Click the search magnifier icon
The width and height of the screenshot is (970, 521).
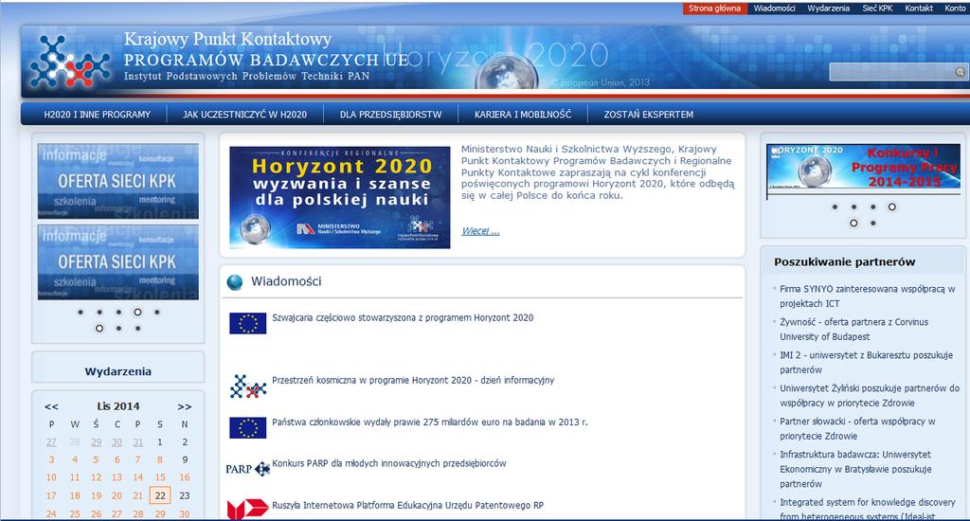(x=960, y=72)
